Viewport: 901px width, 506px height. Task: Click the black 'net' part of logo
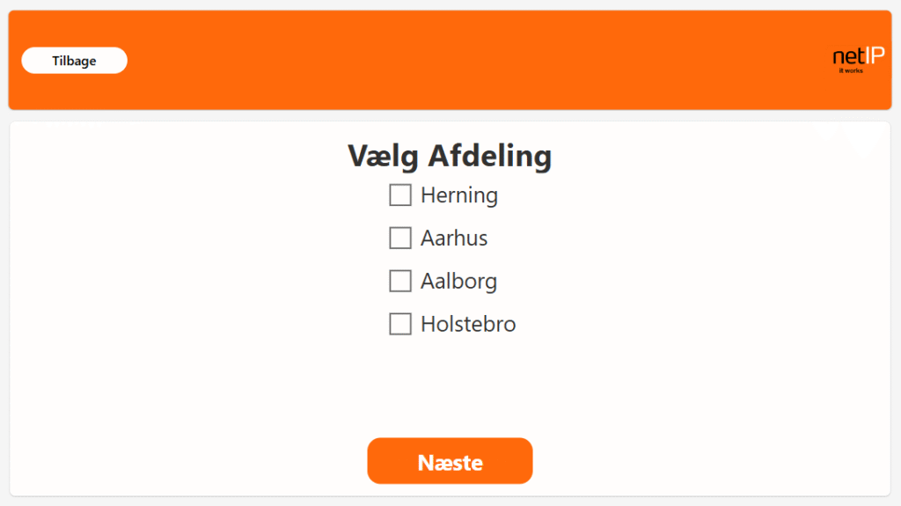pos(848,57)
